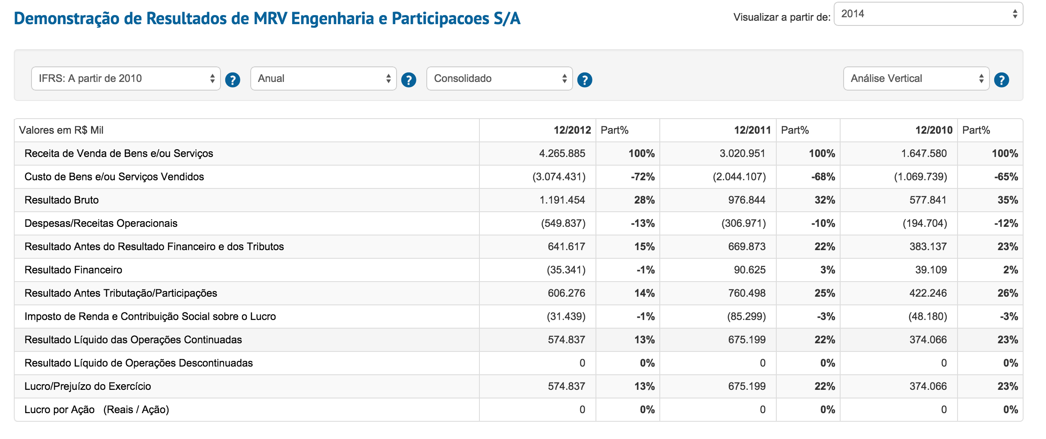Click the 'Valores em R$ Mil' header
Viewport: 1046px width, 439px height.
61,130
